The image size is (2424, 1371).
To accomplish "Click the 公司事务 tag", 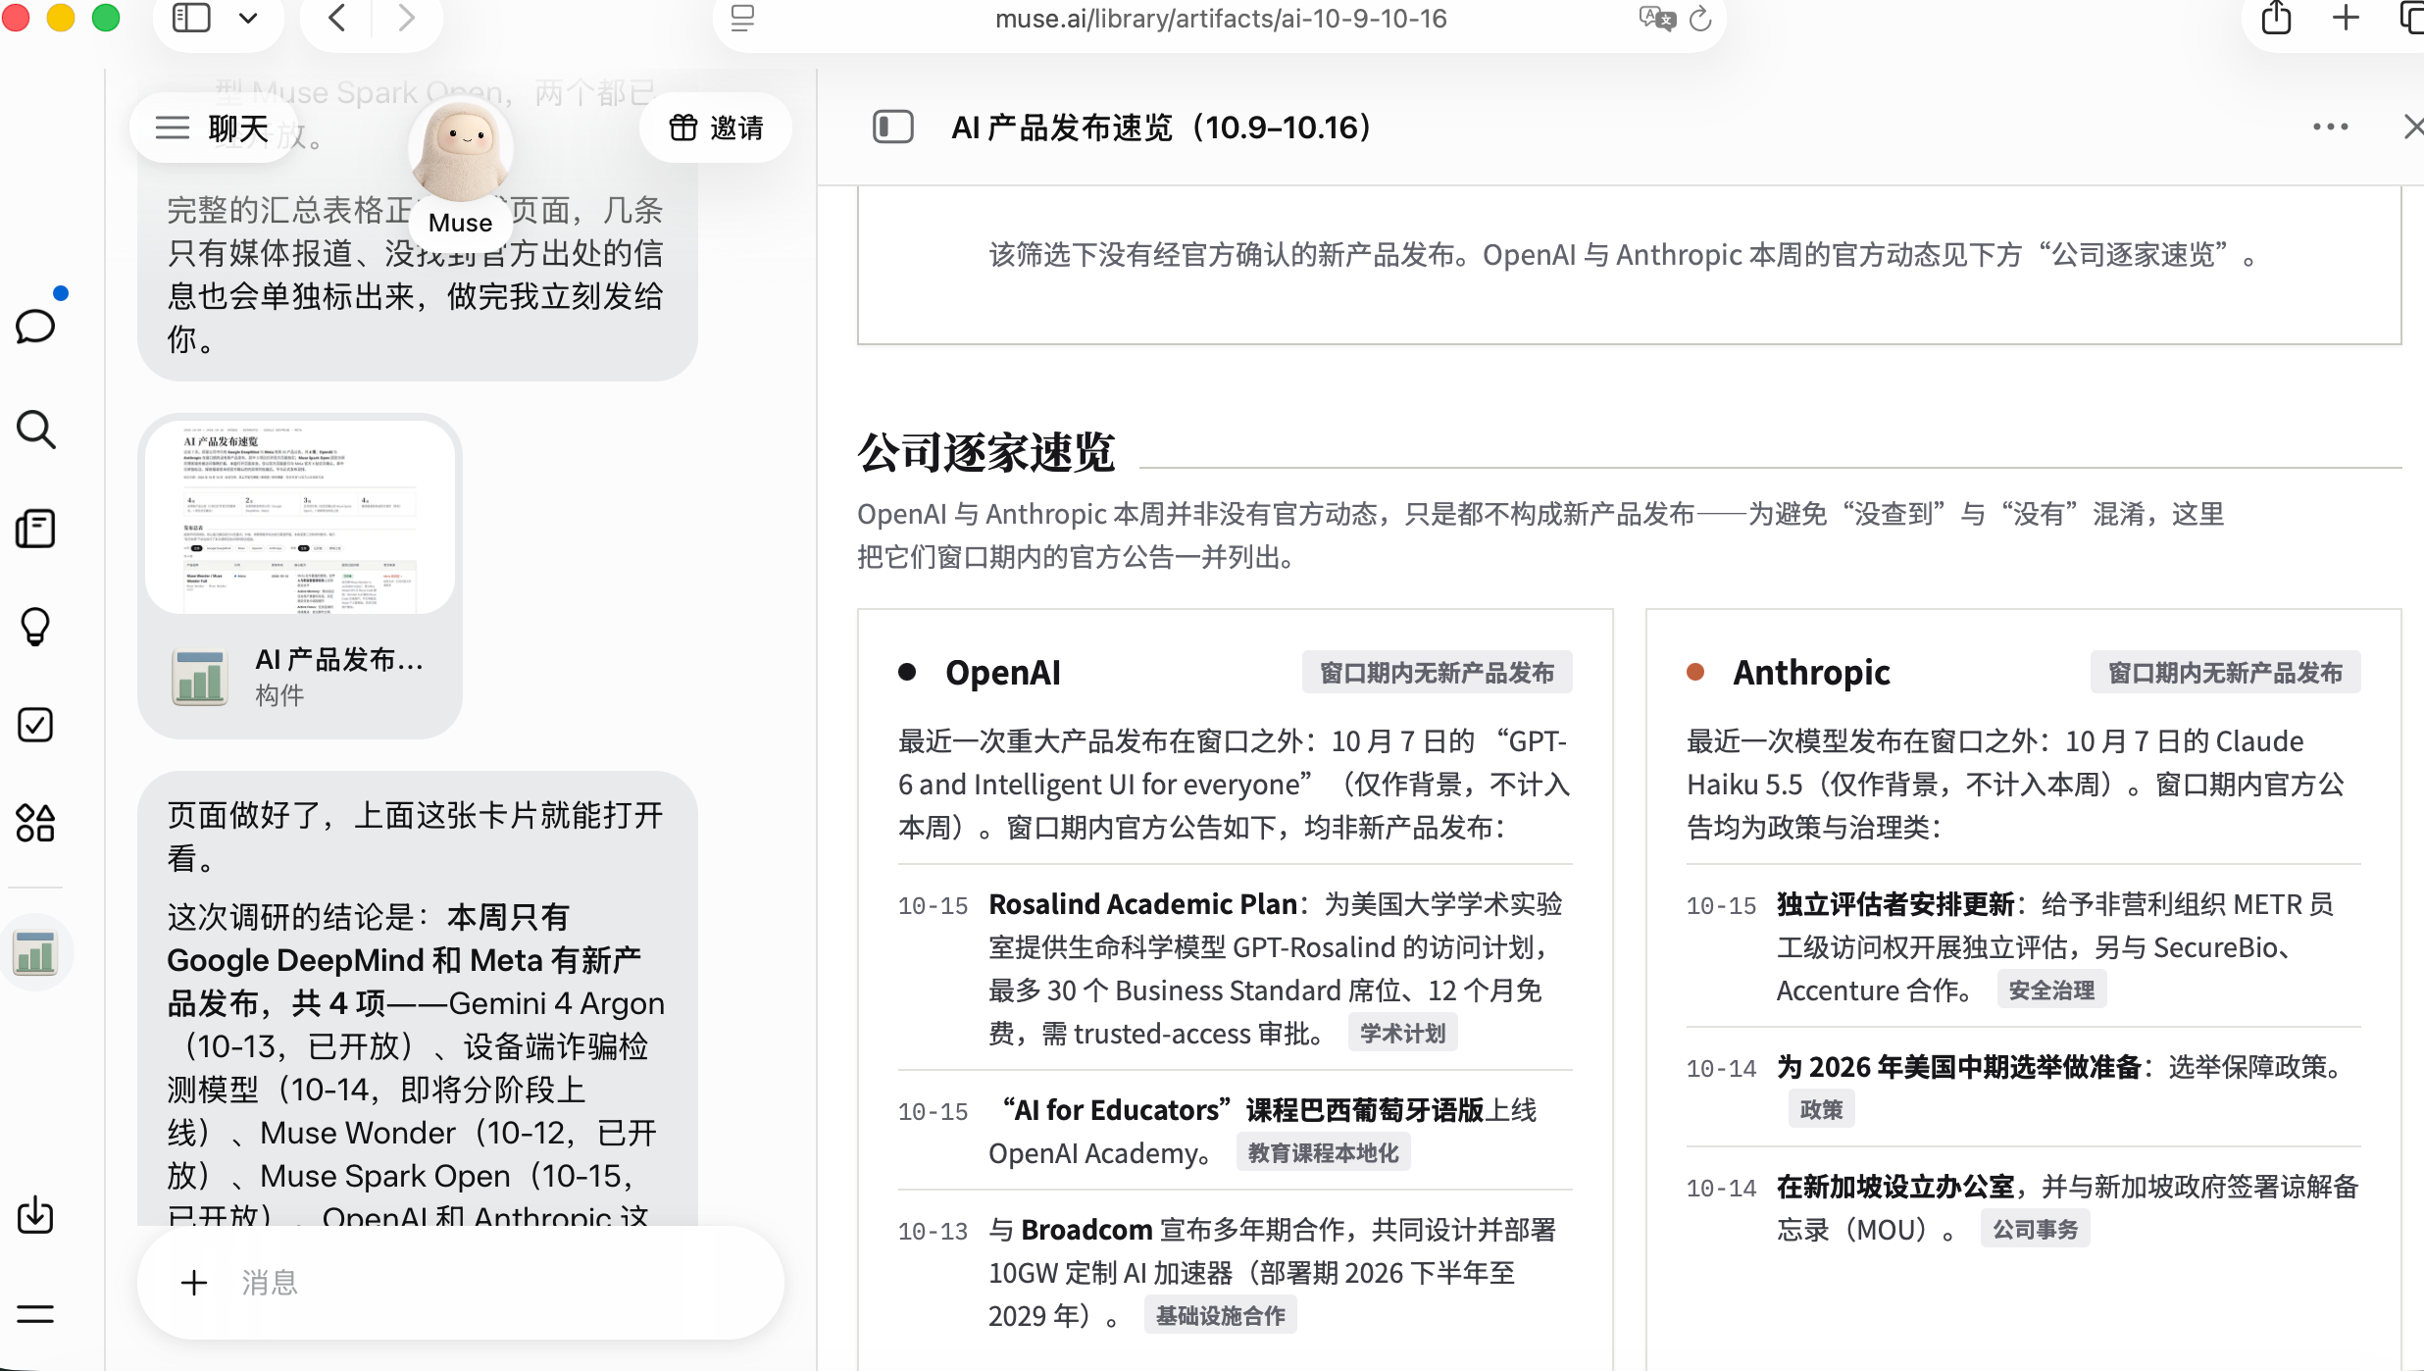I will (x=2036, y=1230).
